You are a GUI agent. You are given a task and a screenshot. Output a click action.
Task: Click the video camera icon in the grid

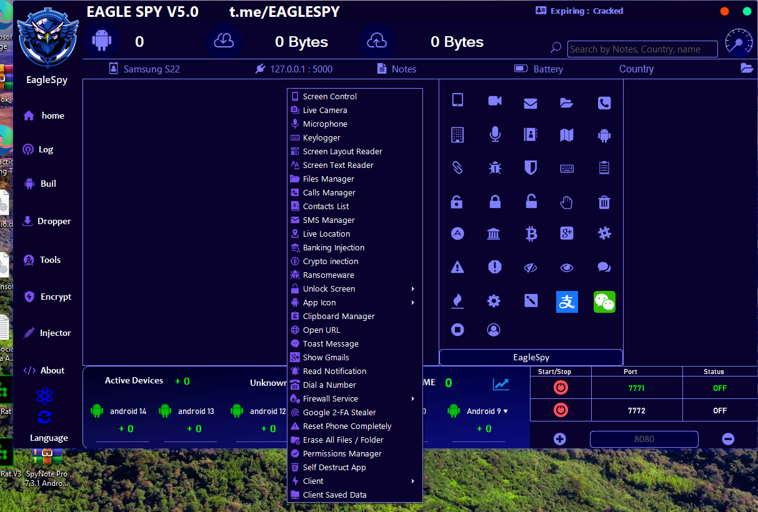click(x=495, y=101)
